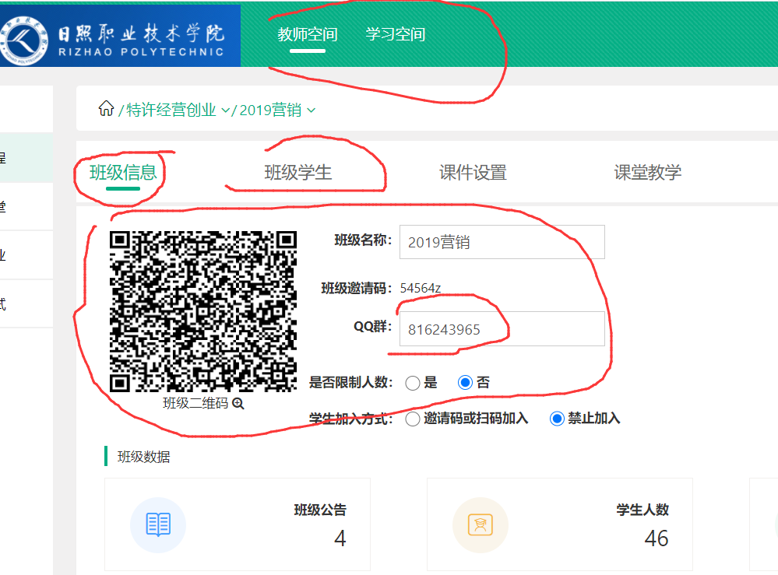Click the 学生人数 count 46
The height and width of the screenshot is (575, 778).
pos(657,538)
